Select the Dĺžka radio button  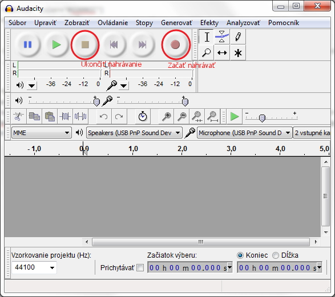click(276, 255)
